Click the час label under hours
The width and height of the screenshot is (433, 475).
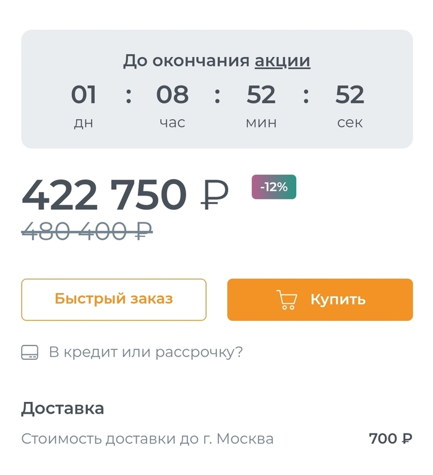172,123
